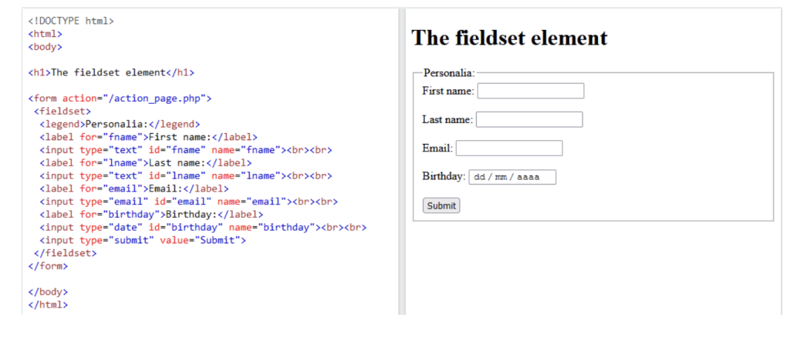The image size is (790, 337).
Task: Focus the Last name text field
Action: [529, 119]
